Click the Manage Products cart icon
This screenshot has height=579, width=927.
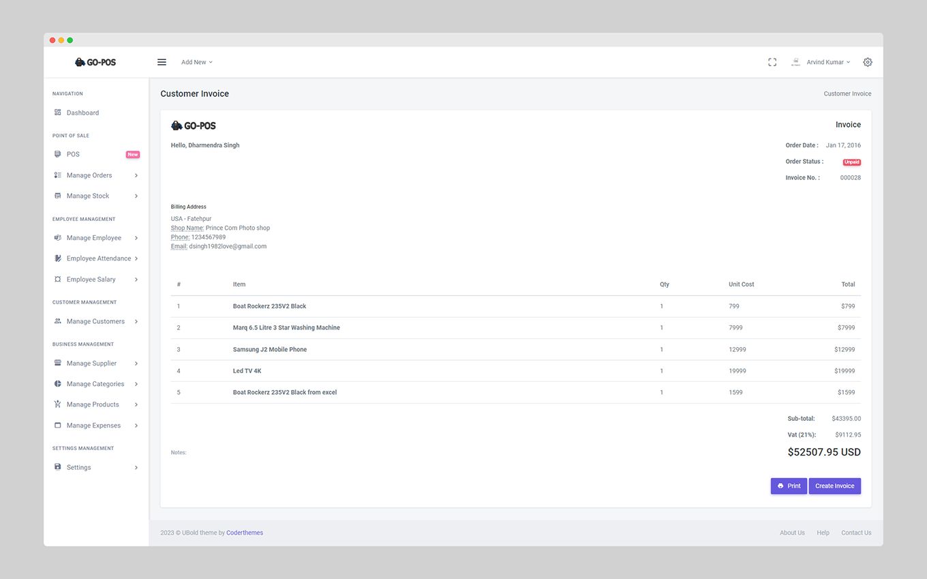tap(58, 404)
